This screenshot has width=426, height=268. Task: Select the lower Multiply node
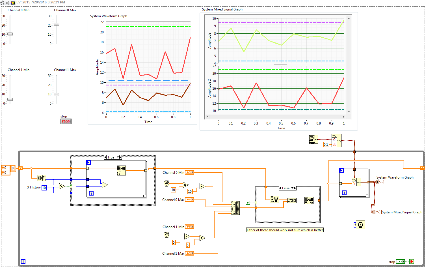(x=187, y=236)
